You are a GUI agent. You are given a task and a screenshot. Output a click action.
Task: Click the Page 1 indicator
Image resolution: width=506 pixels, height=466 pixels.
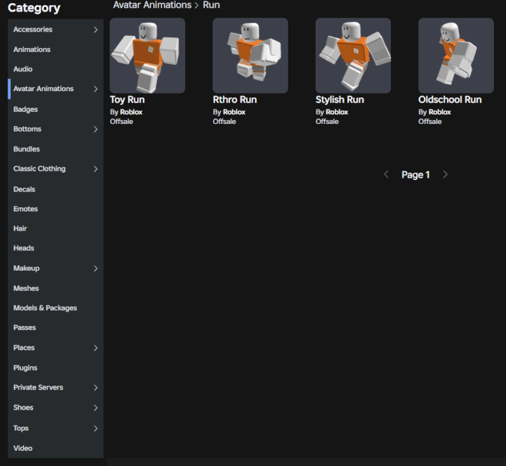416,175
